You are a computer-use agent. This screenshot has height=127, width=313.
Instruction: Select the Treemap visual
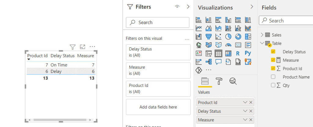coord(248,37)
